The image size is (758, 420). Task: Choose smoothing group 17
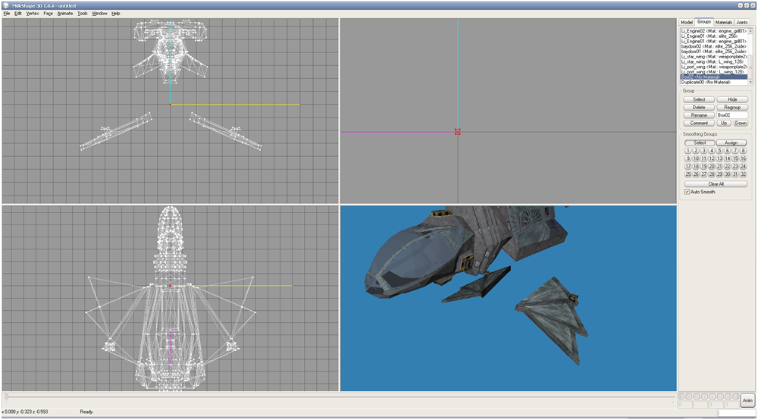click(x=688, y=166)
